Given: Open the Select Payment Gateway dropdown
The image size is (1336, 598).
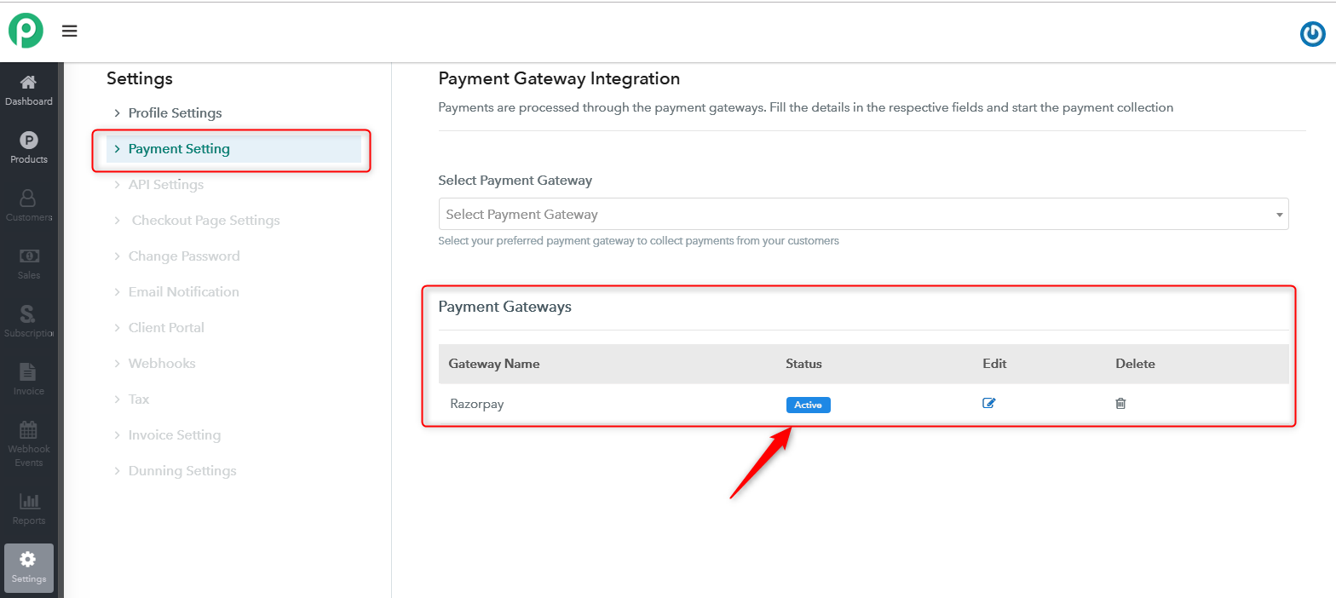Looking at the screenshot, I should coord(863,215).
